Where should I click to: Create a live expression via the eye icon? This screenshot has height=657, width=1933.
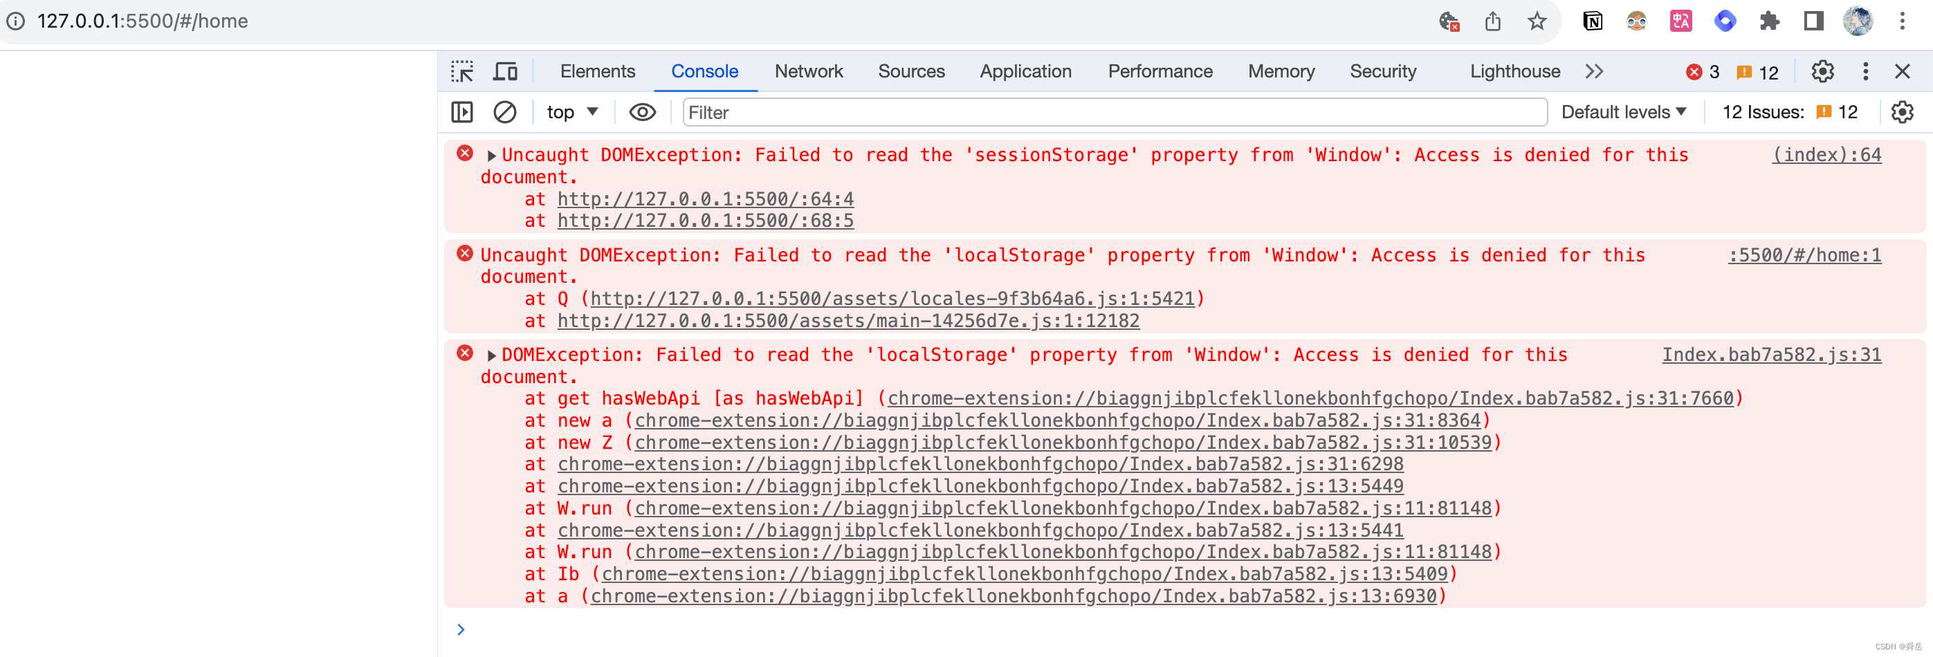642,113
